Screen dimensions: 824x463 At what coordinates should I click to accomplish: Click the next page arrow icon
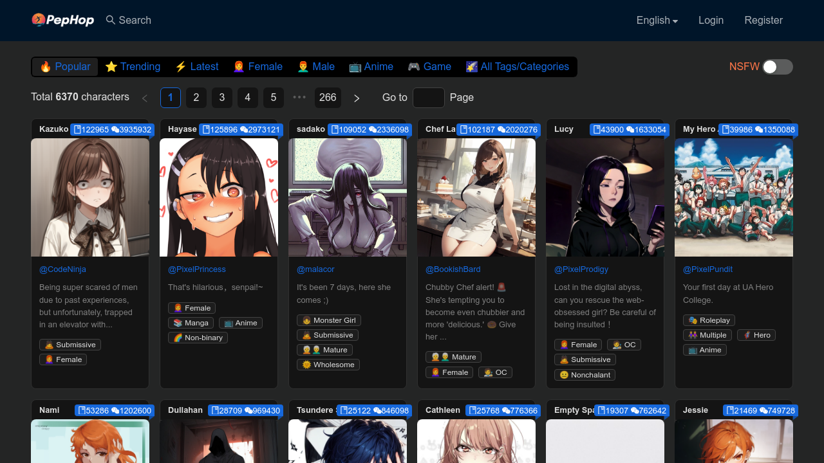click(x=357, y=98)
